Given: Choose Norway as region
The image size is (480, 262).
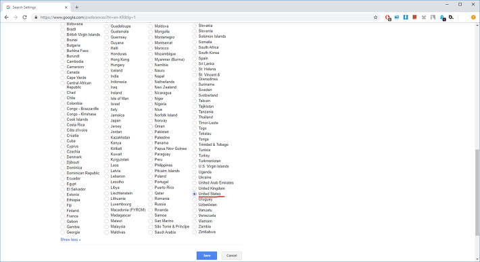Looking at the screenshot, I should (x=150, y=121).
